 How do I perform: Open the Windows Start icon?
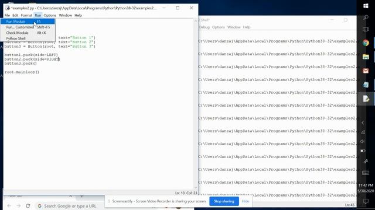click(366, 6)
